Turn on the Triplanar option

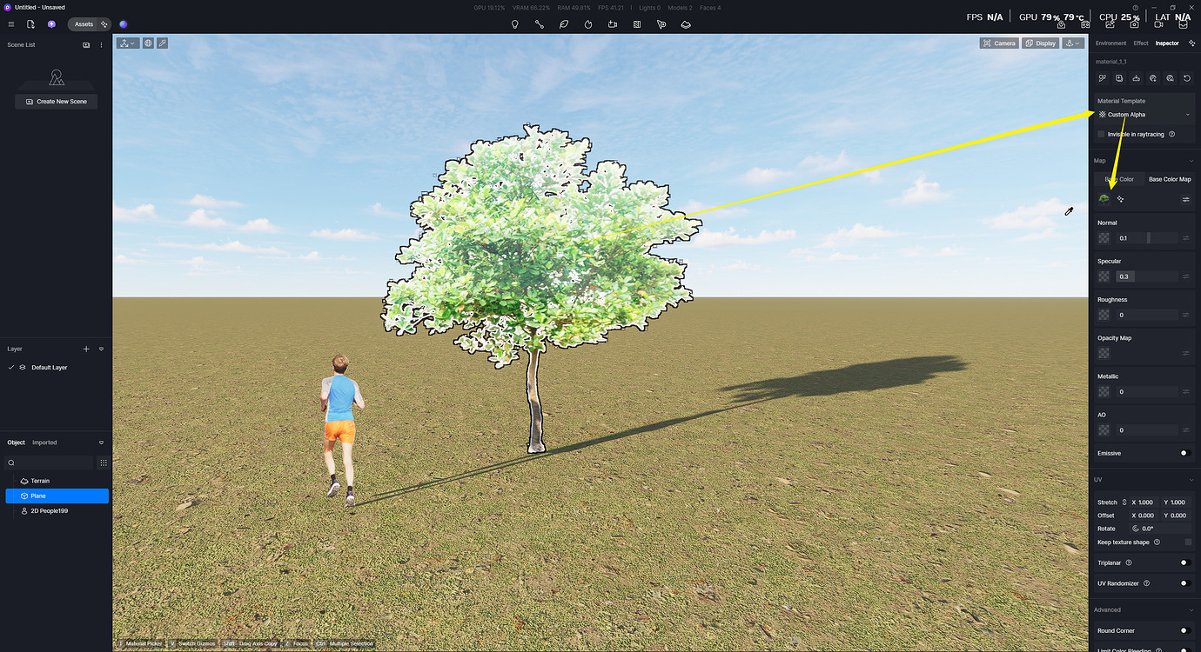tap(1183, 562)
